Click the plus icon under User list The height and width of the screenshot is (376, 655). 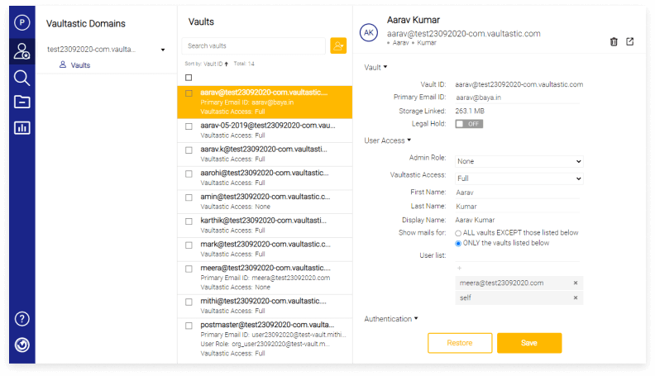tap(459, 268)
